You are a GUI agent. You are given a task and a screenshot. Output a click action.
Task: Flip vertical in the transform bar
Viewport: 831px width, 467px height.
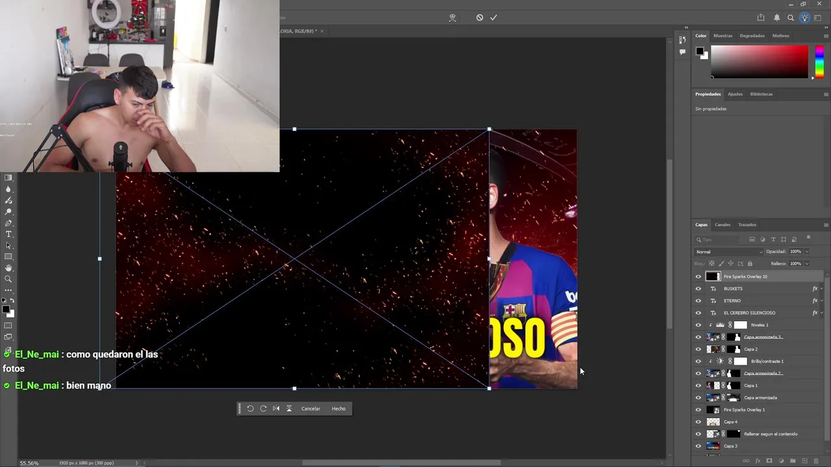pyautogui.click(x=289, y=409)
